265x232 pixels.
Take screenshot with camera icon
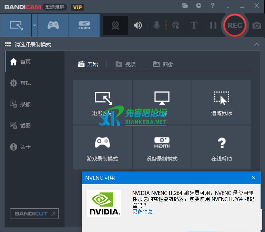pyautogui.click(x=256, y=25)
